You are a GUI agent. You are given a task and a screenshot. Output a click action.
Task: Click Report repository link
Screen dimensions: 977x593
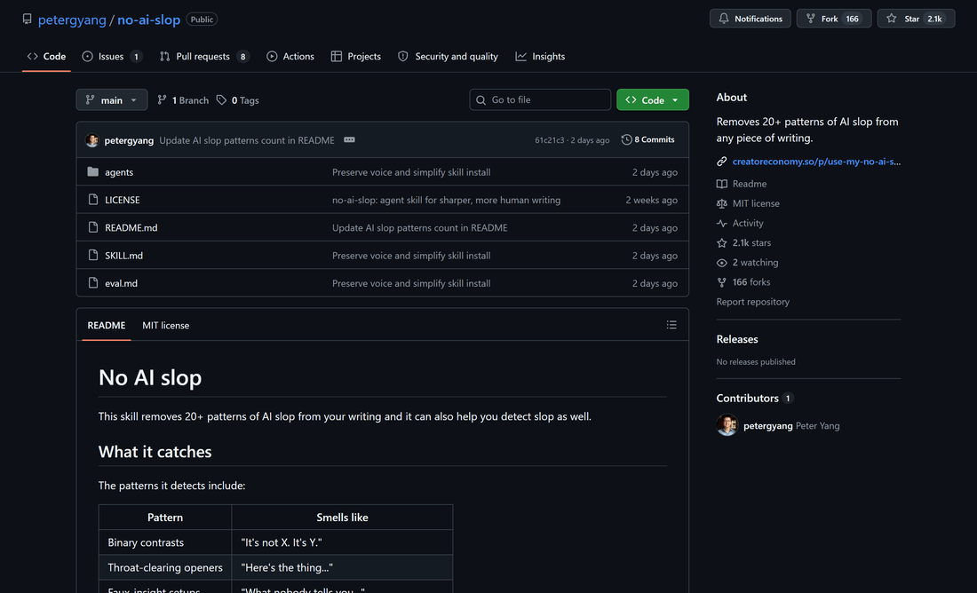coord(752,302)
